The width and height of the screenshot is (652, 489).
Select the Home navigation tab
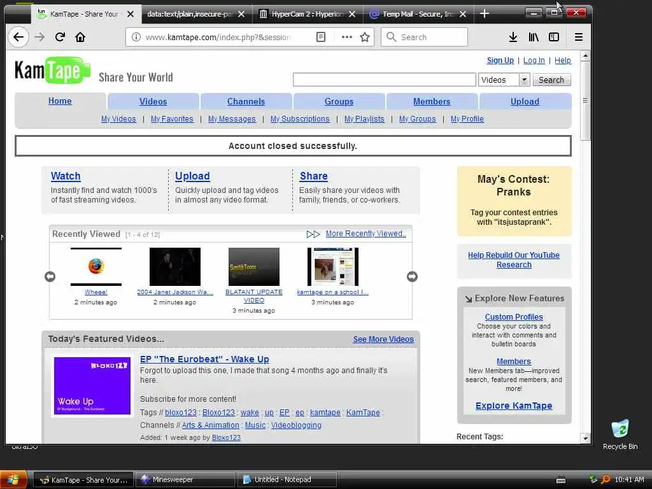(x=60, y=101)
